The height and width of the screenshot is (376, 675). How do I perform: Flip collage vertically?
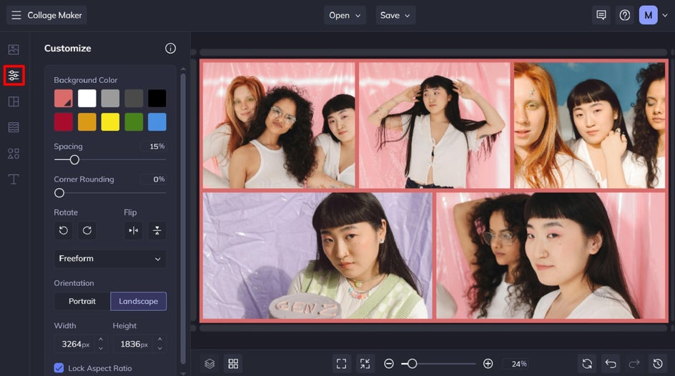tap(157, 231)
